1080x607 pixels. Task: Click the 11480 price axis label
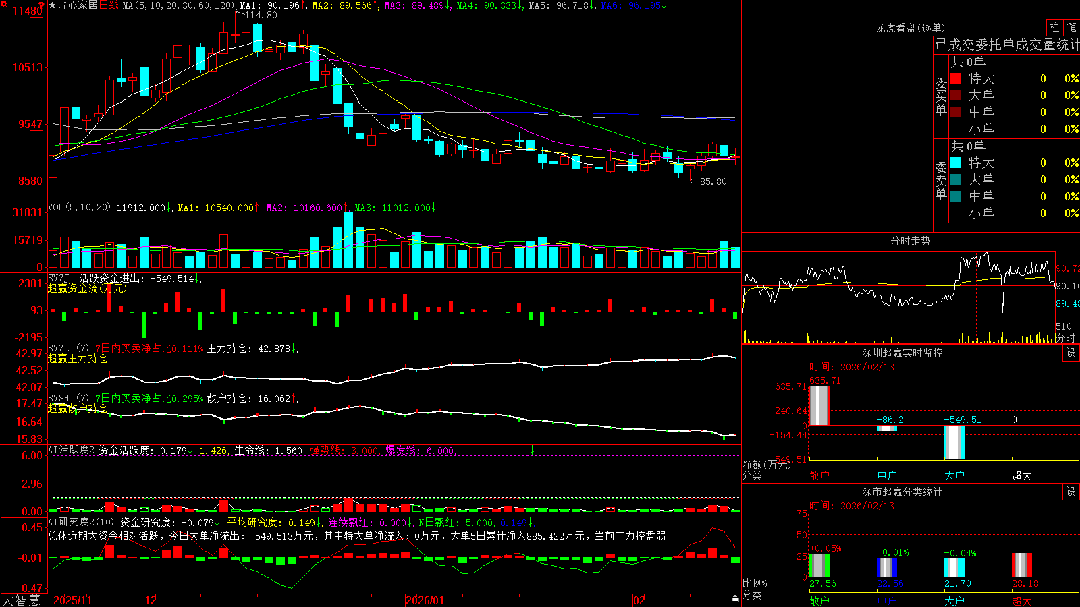(x=28, y=11)
